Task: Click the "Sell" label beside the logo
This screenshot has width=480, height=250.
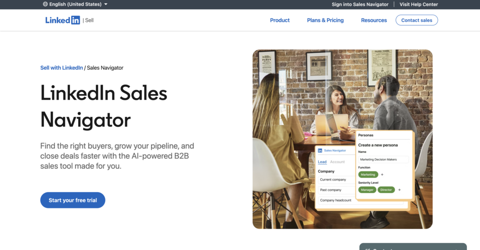Action: point(90,20)
